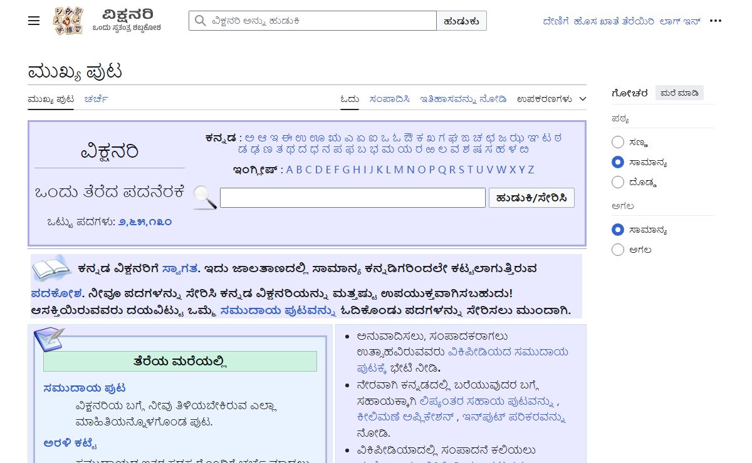Viewport: 752px width, 463px height.
Task: Click the total words count link
Action: [x=145, y=221]
